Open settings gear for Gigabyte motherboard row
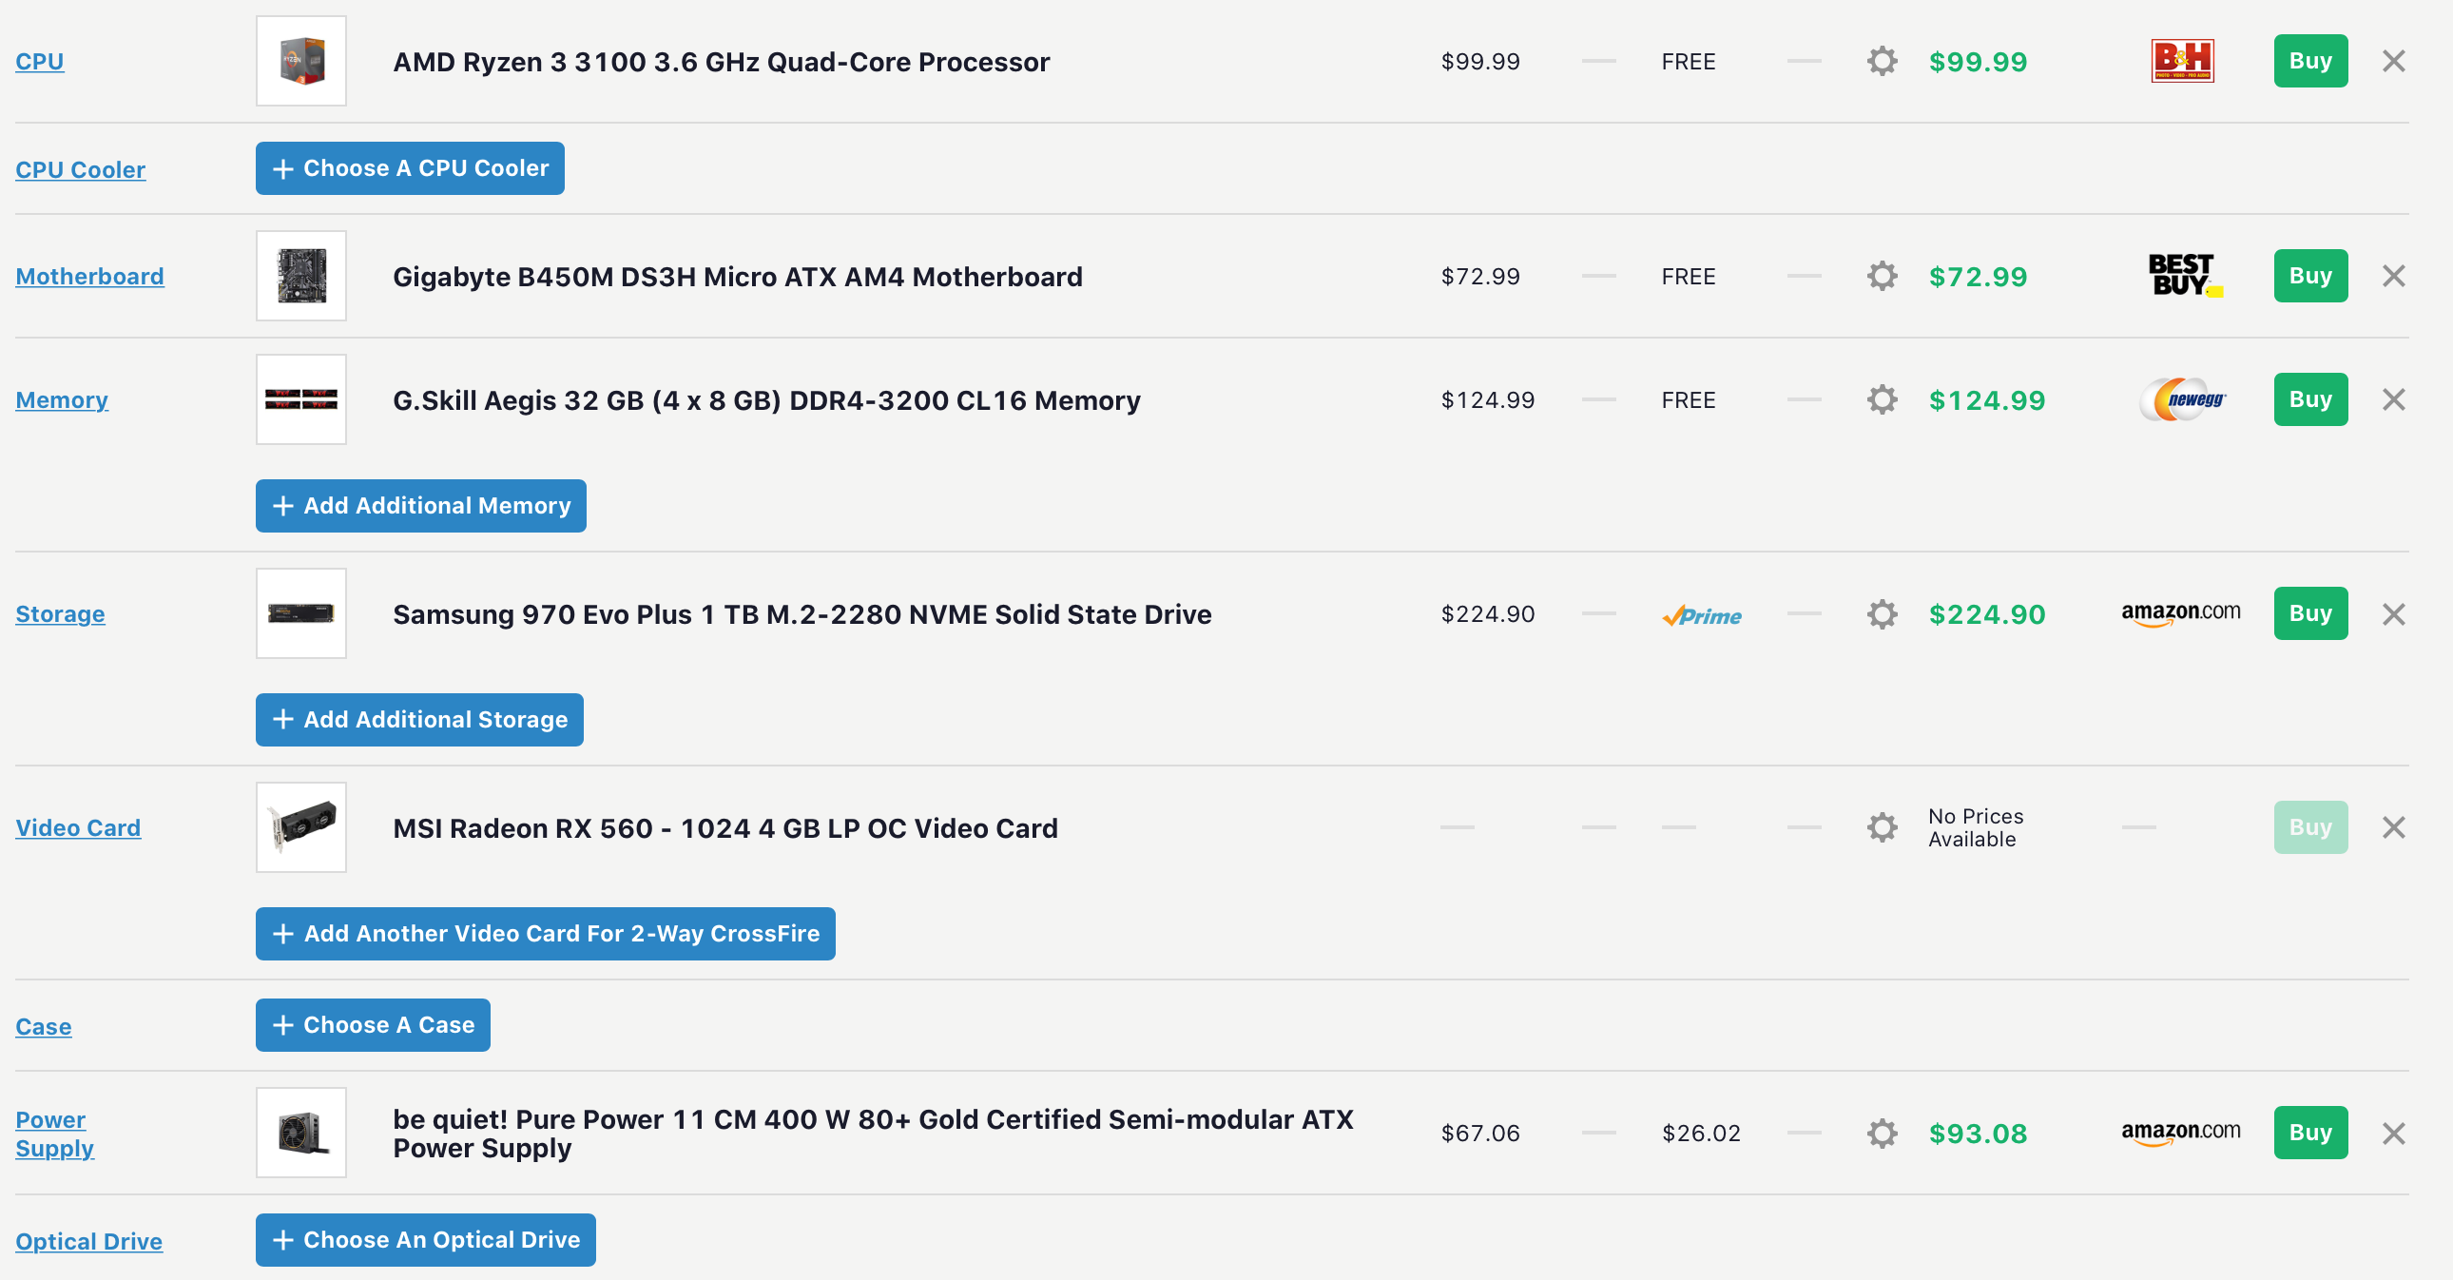 pyautogui.click(x=1882, y=276)
